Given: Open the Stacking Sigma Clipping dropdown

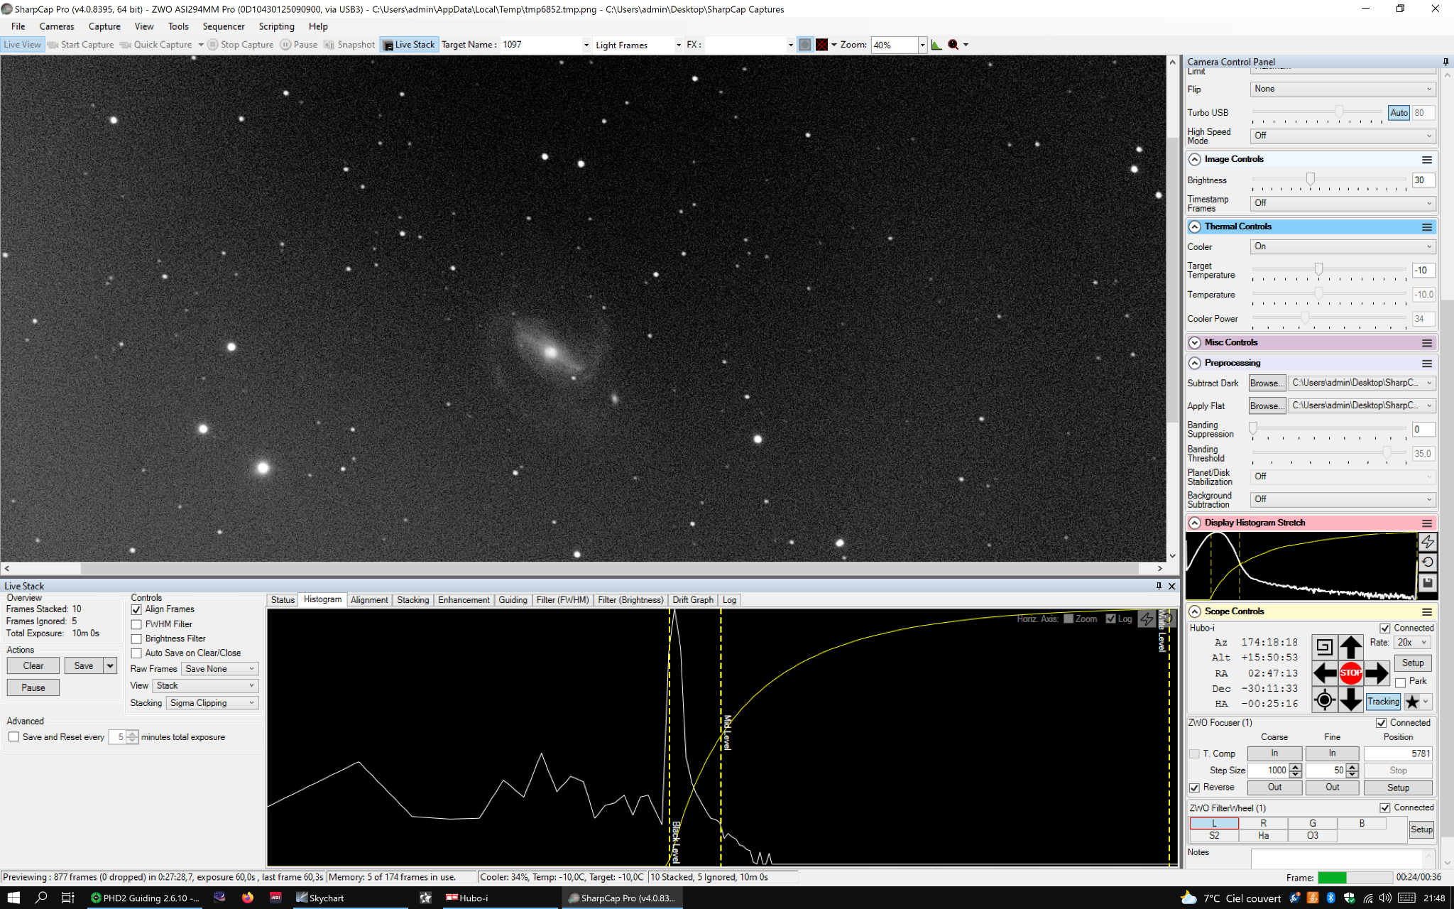Looking at the screenshot, I should pos(212,703).
